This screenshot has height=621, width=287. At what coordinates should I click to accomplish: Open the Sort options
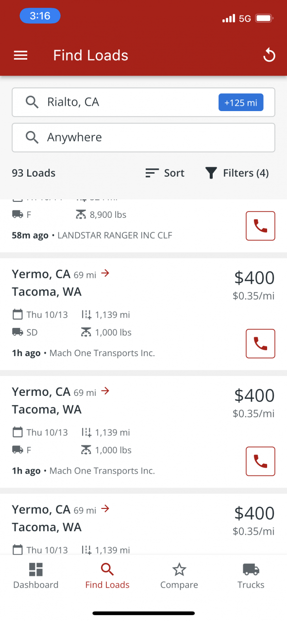[165, 173]
